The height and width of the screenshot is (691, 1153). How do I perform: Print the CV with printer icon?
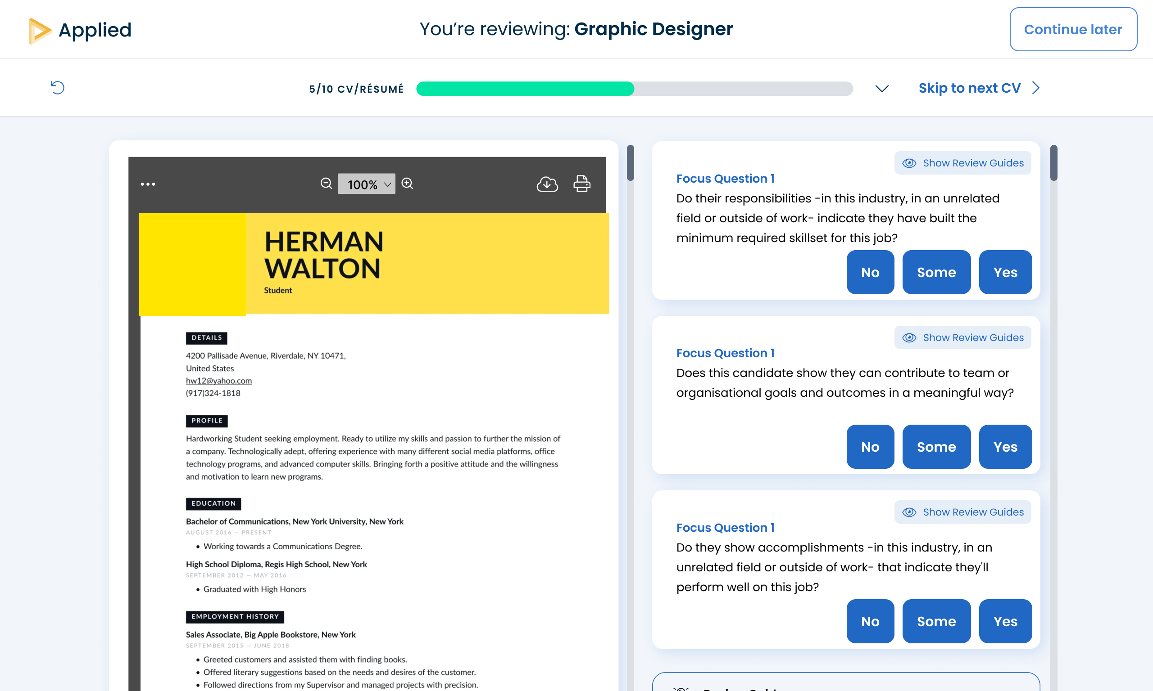pyautogui.click(x=581, y=184)
